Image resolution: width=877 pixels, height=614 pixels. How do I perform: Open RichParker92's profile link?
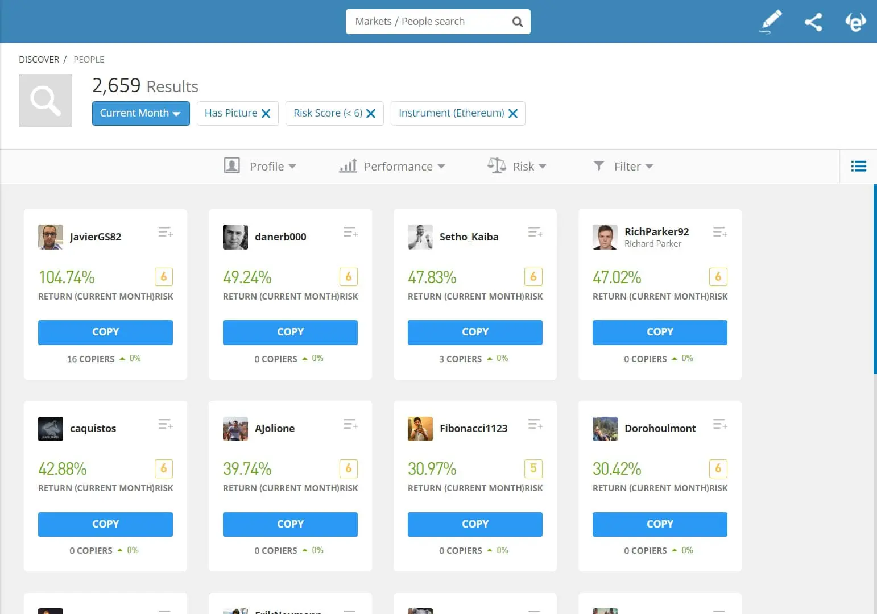coord(656,231)
